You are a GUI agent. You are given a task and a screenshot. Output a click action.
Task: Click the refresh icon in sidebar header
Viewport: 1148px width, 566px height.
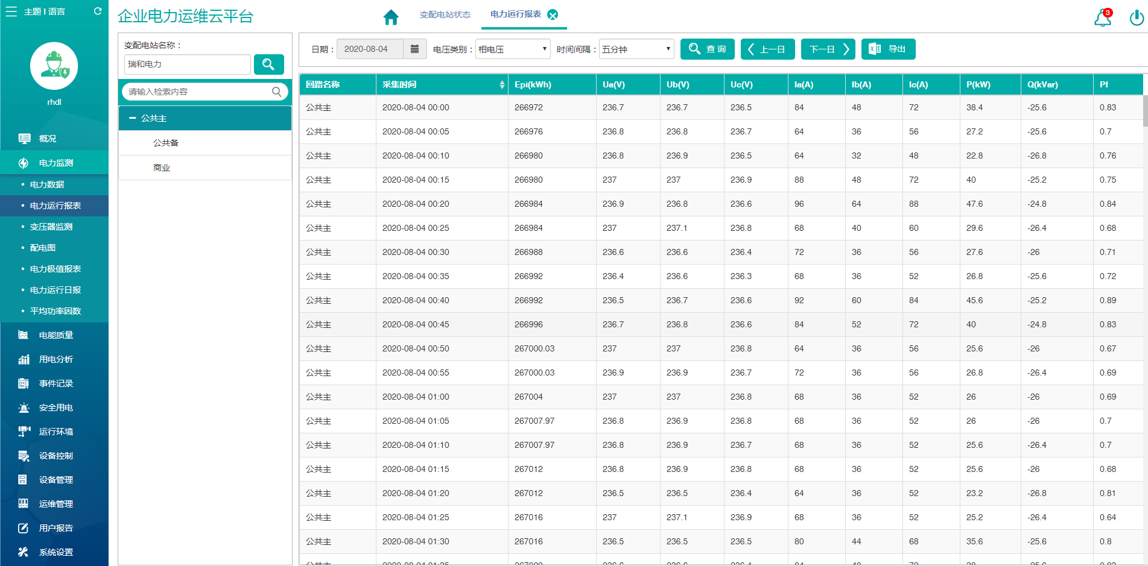pos(98,11)
